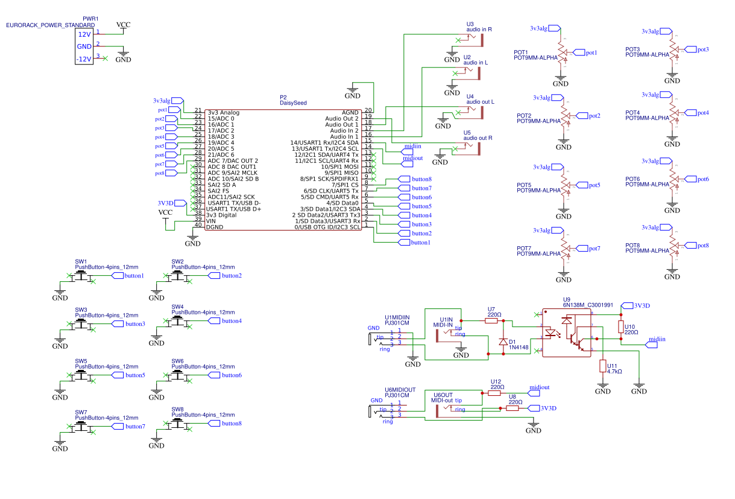Screen dimensions: 735x499
Task: Click the U12 resistor symbol
Action: click(494, 393)
